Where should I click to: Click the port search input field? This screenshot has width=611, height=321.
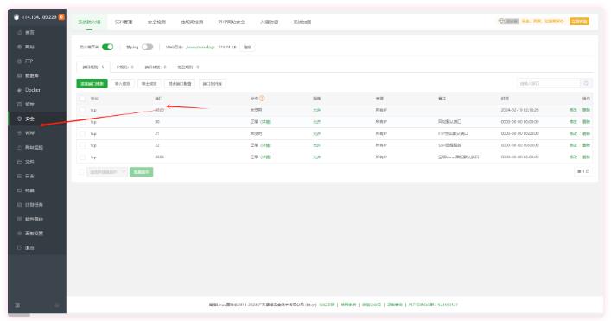point(549,83)
